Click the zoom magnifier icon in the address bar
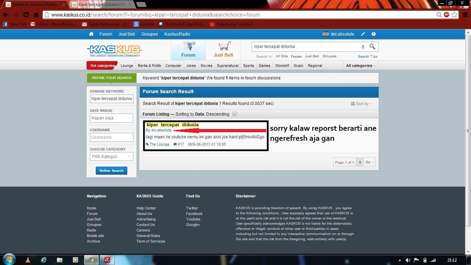Screen dimensions: 471x265 439,15
